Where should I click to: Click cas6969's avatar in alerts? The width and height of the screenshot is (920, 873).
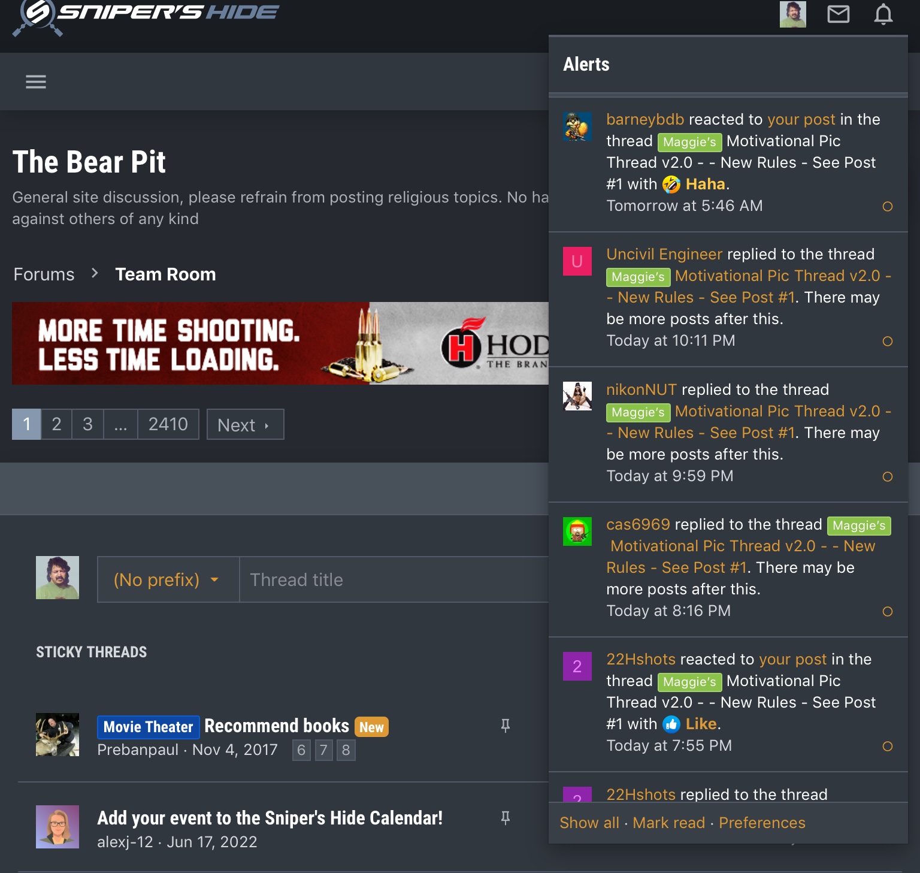click(577, 531)
